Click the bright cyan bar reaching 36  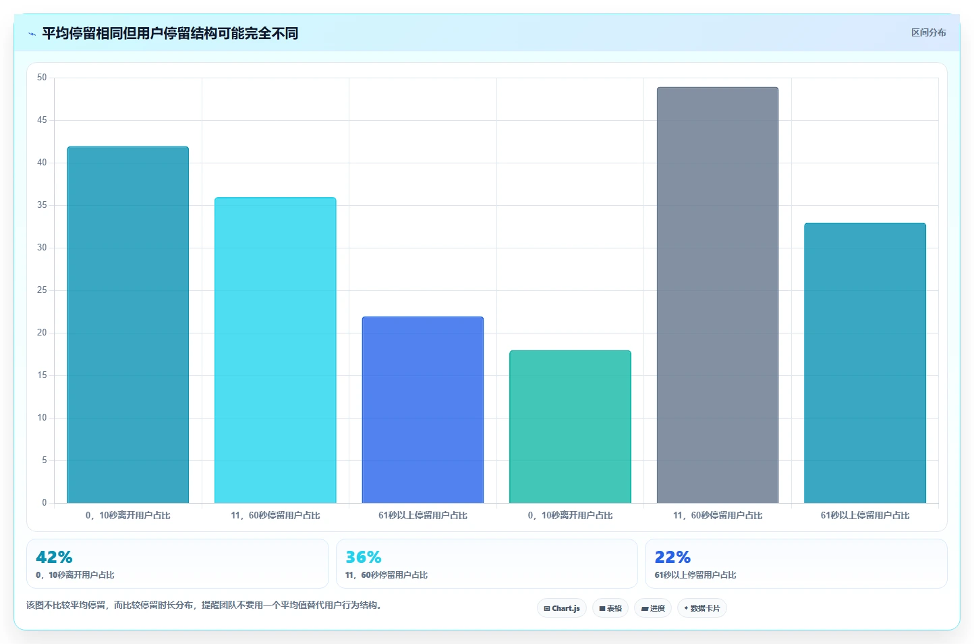point(275,350)
